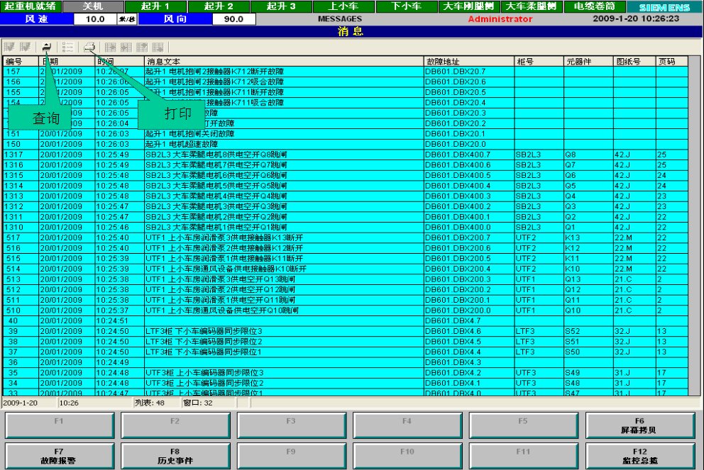The height and width of the screenshot is (470, 704).
Task: Click the 关机 shutdown button
Action: pyautogui.click(x=93, y=6)
